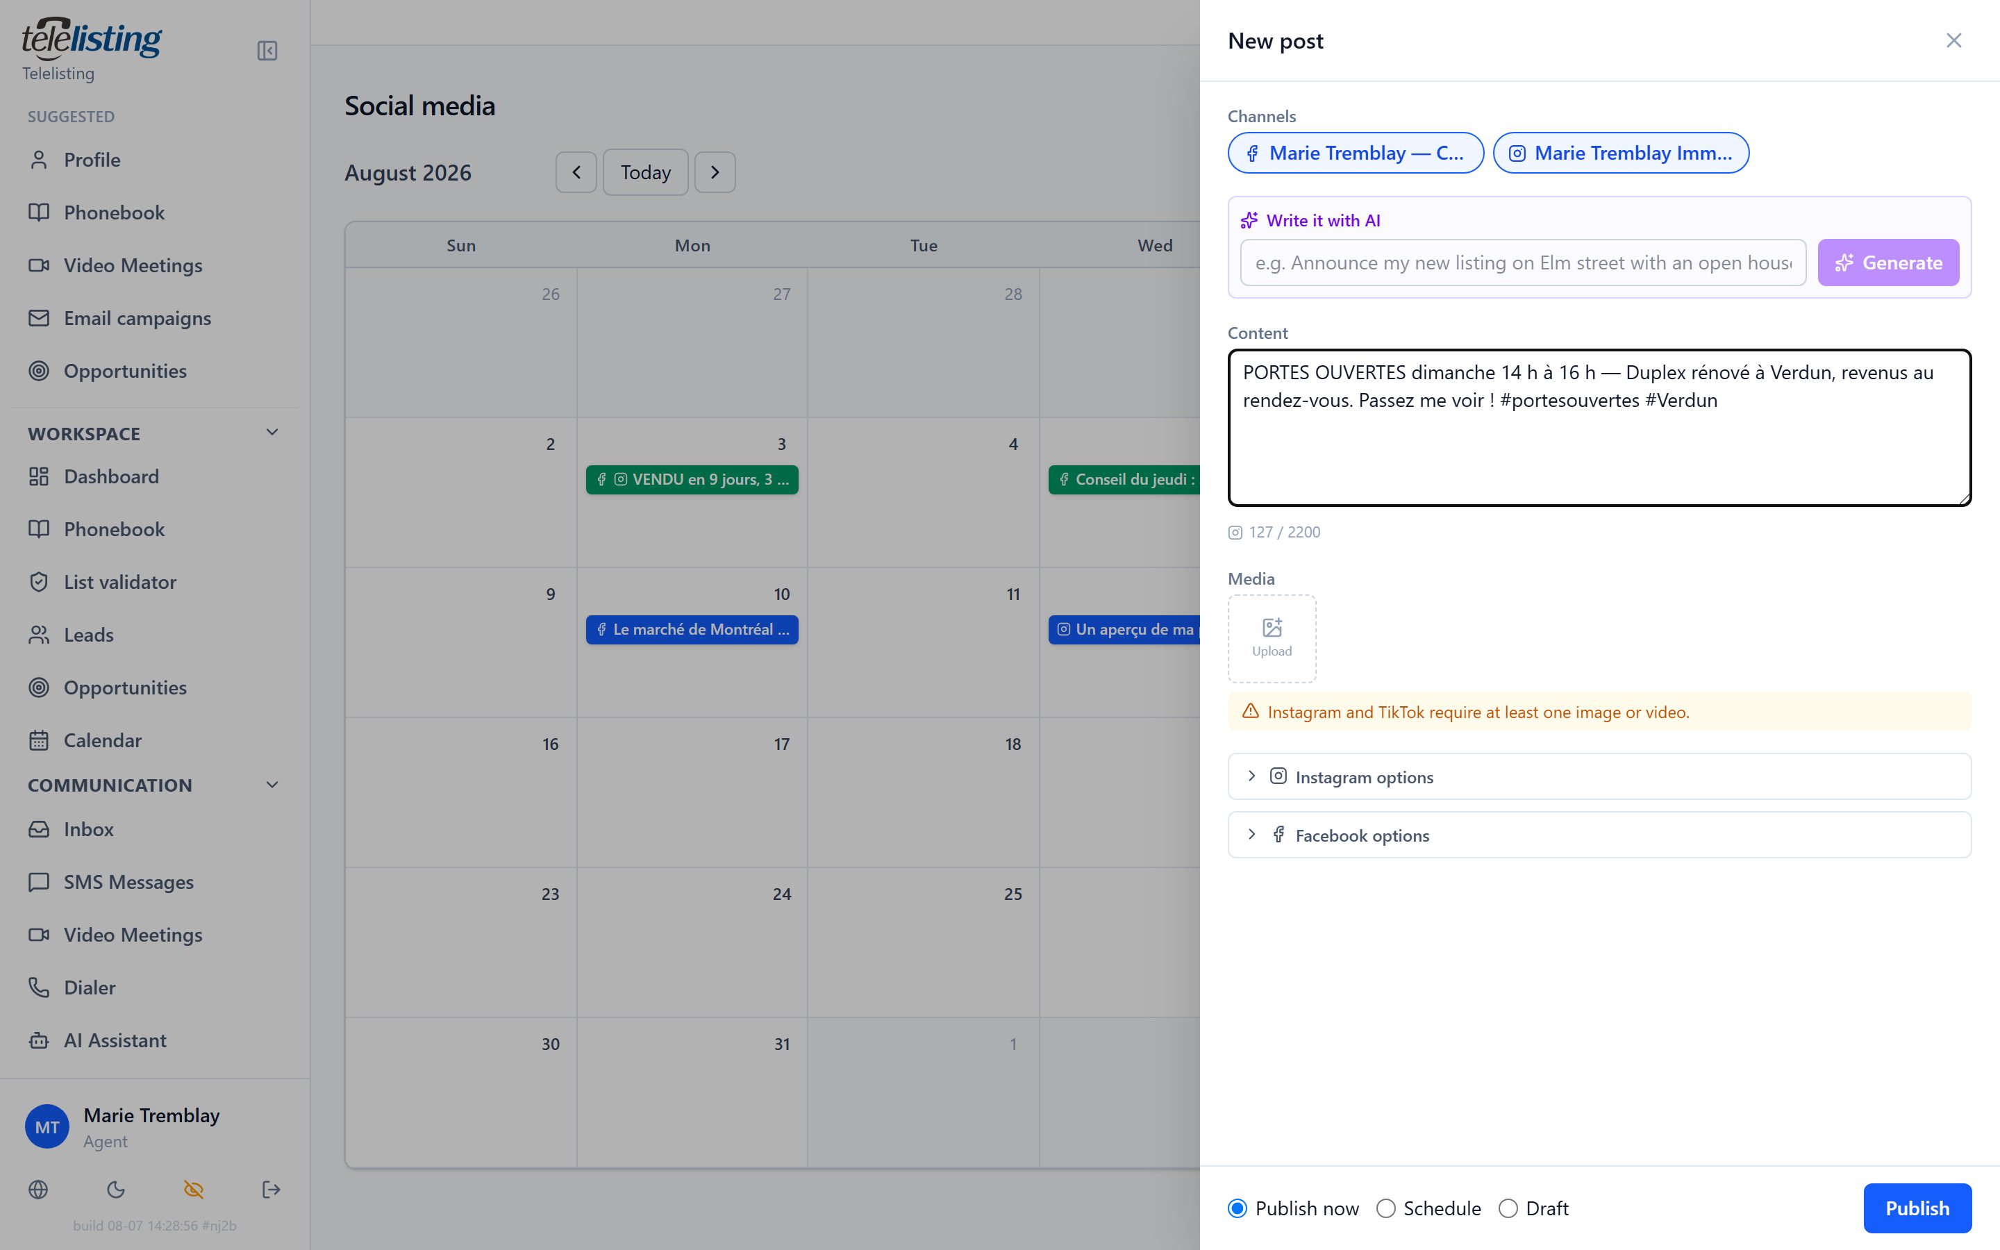2000x1250 pixels.
Task: Click the language globe icon
Action: click(38, 1190)
